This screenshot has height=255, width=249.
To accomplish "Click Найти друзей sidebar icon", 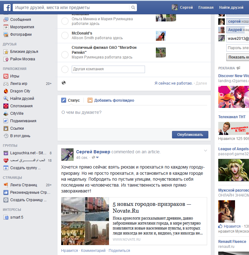I will (6, 99).
